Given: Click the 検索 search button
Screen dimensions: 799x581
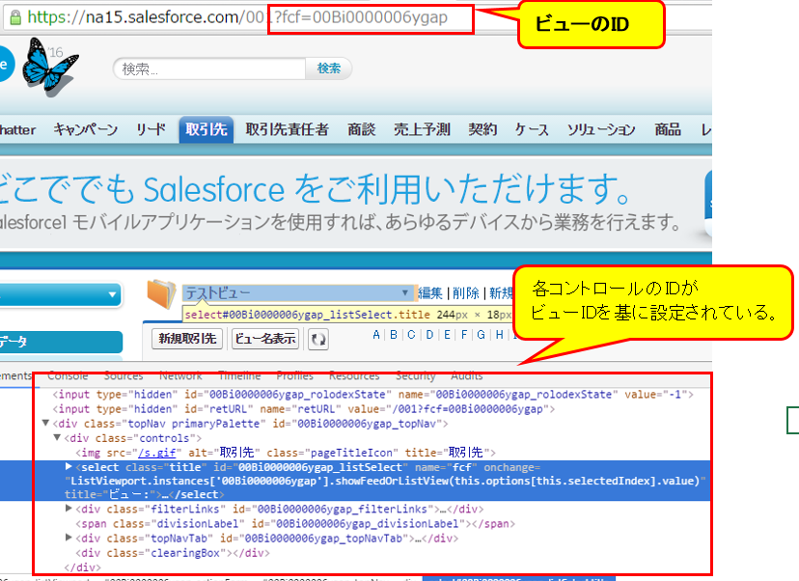Looking at the screenshot, I should click(x=329, y=69).
